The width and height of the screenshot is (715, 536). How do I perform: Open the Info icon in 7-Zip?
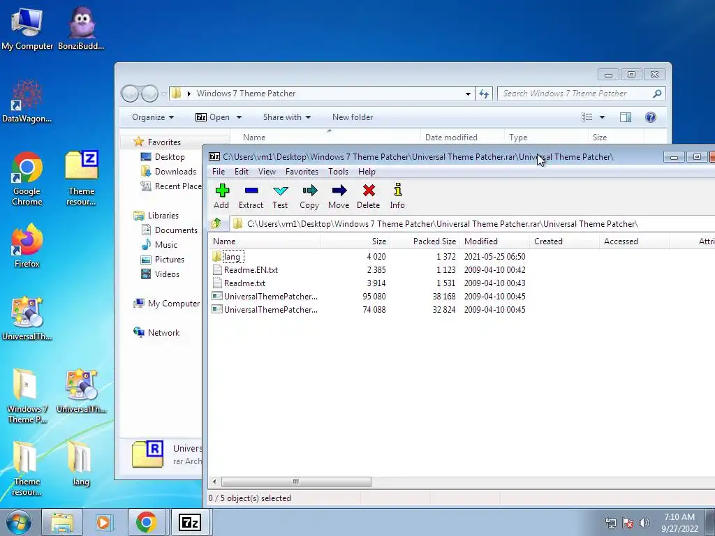397,196
